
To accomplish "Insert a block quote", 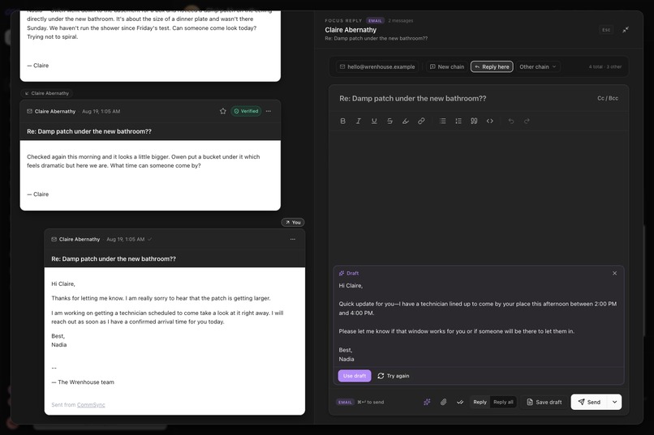I will click(x=474, y=122).
